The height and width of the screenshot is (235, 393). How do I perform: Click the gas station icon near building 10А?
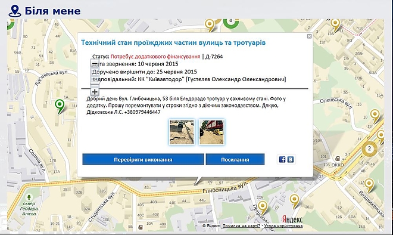coord(141,227)
